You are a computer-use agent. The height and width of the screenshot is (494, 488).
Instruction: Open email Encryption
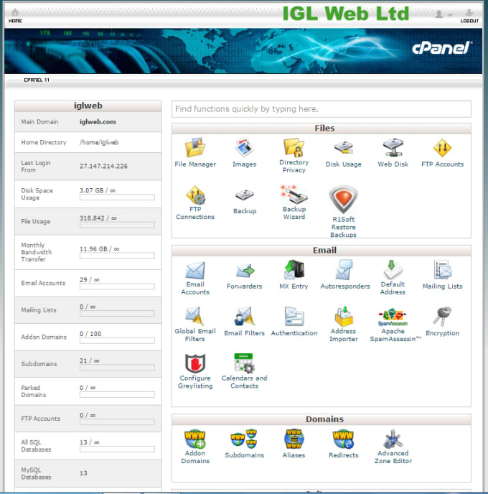point(442,322)
